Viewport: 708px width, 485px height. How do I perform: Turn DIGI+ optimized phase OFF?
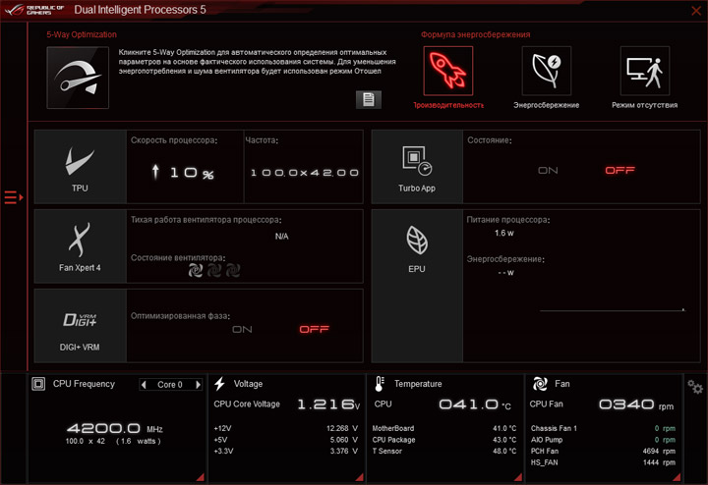(x=315, y=330)
